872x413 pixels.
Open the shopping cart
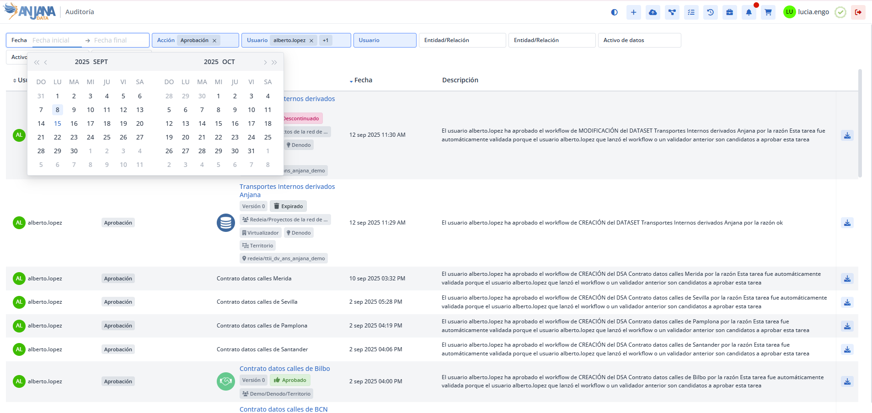(x=768, y=12)
